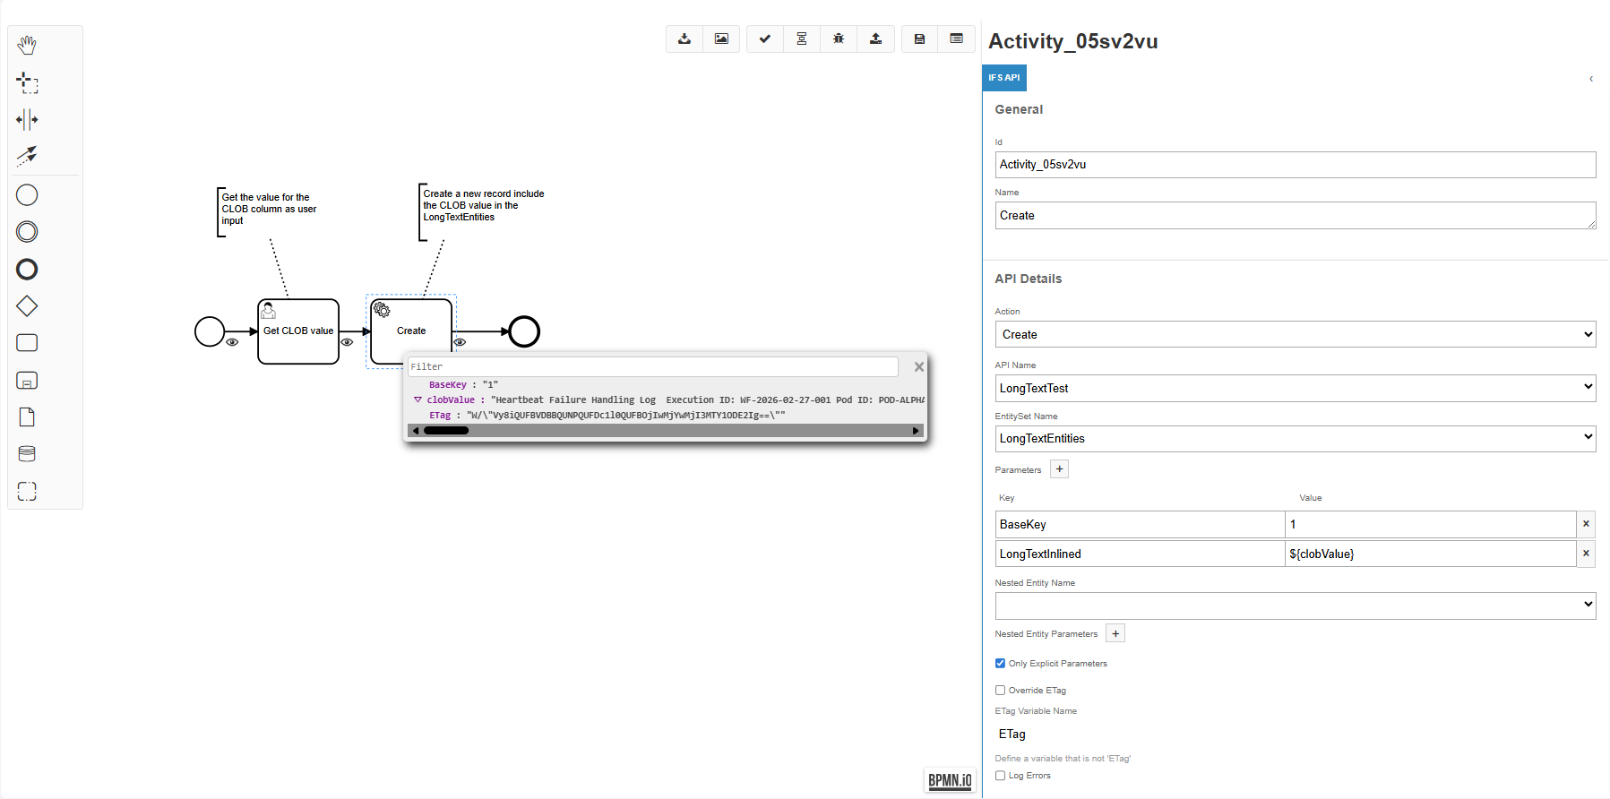The width and height of the screenshot is (1610, 799).
Task: Uncheck Only Explicit Parameters
Action: pyautogui.click(x=1000, y=664)
